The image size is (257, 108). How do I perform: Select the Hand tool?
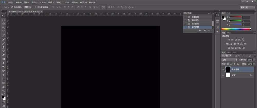pos(3,87)
